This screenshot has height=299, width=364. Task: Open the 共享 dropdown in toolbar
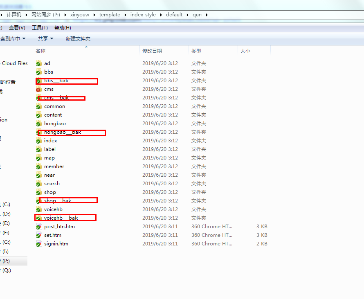pos(45,38)
